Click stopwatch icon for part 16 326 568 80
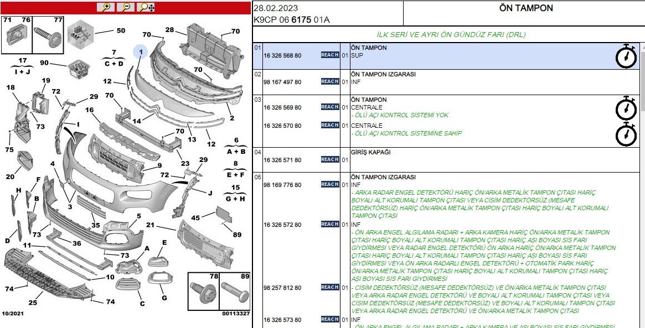 click(626, 56)
